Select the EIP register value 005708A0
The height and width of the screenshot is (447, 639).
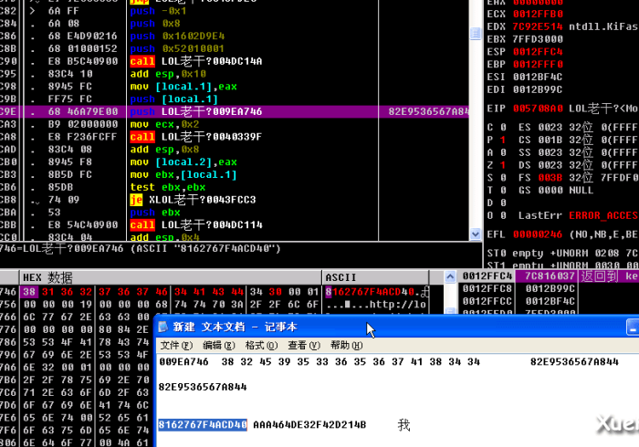(534, 107)
